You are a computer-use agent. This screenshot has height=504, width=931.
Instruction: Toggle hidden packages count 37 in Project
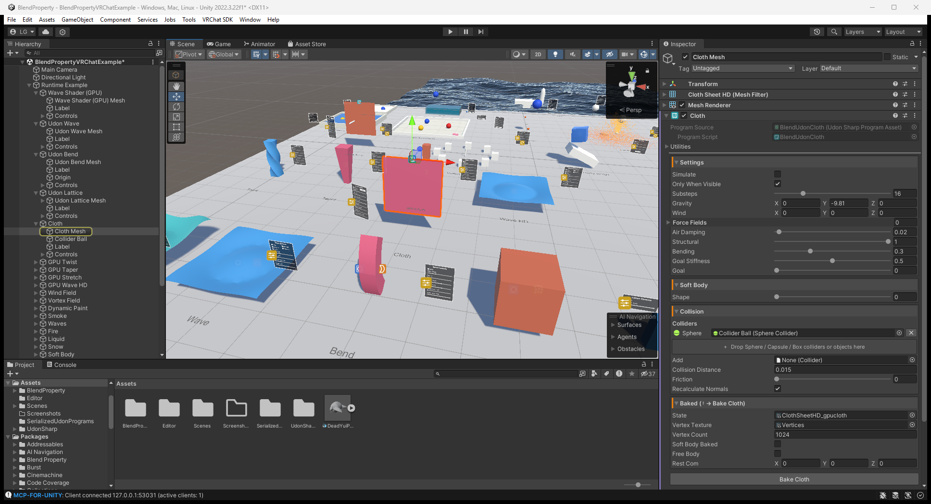tap(648, 374)
